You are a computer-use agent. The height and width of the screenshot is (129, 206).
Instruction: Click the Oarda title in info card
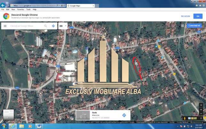[94, 113]
